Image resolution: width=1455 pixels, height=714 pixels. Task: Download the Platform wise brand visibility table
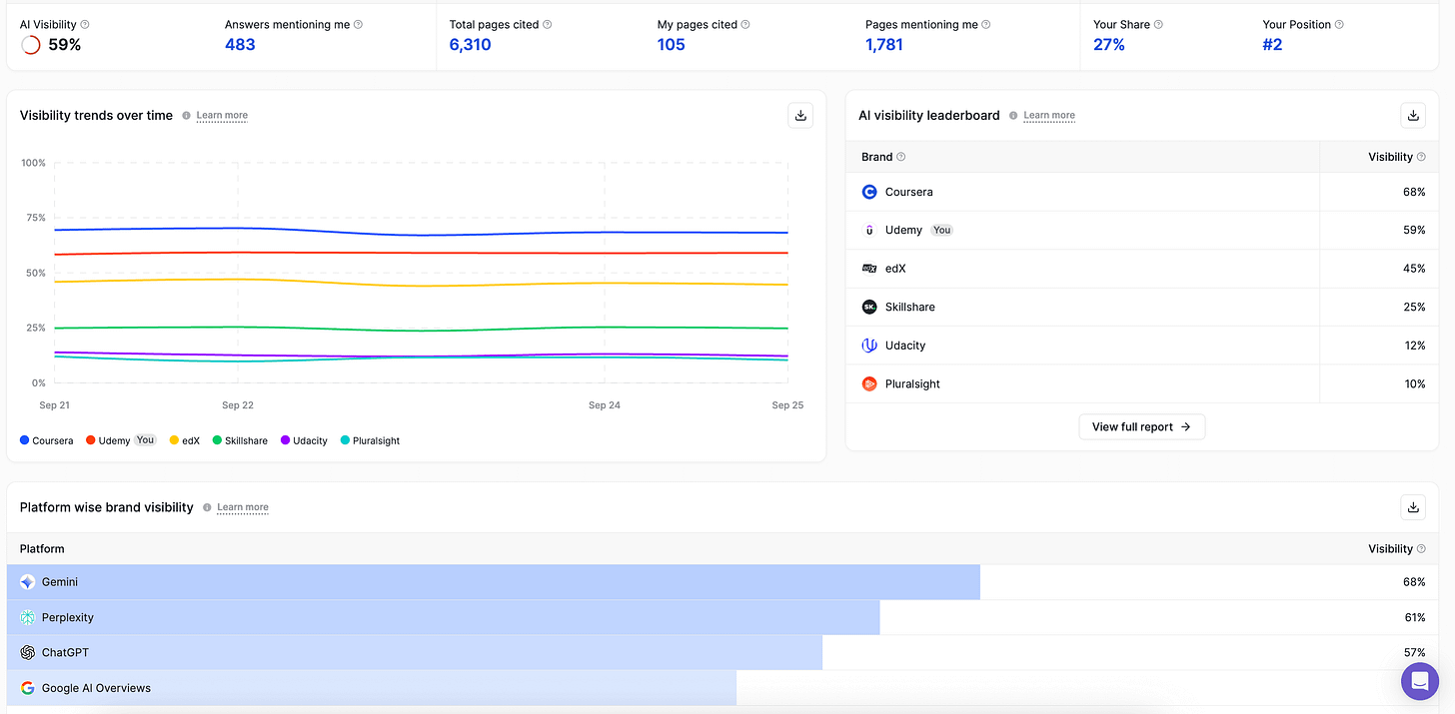[x=1413, y=507]
